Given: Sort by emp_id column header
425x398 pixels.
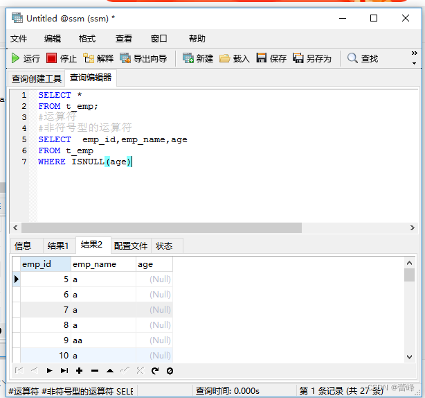Looking at the screenshot, I should tap(46, 264).
